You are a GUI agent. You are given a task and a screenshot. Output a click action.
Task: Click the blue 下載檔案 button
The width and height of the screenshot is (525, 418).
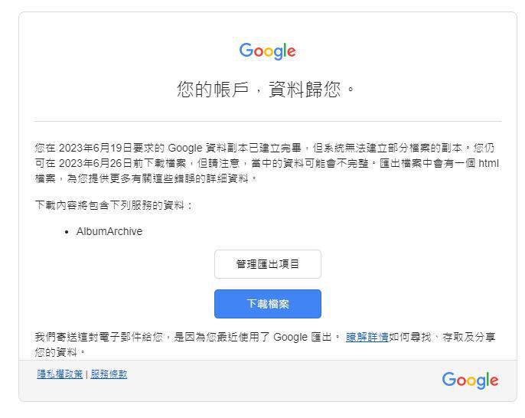click(268, 304)
